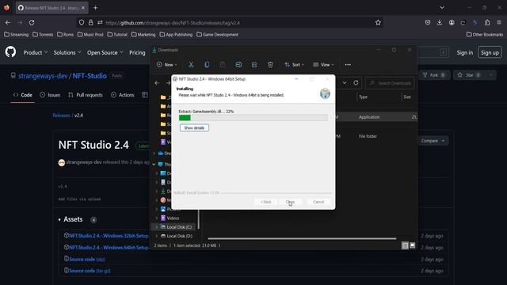Open strangeways-dev owner link

(43, 76)
